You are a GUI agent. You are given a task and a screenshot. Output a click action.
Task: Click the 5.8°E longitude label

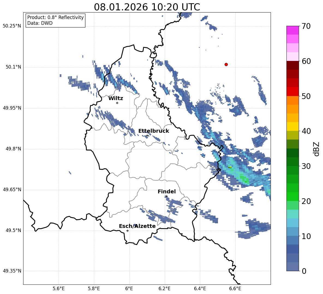(94, 289)
